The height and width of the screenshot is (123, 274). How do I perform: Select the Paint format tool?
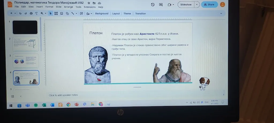click(36, 13)
